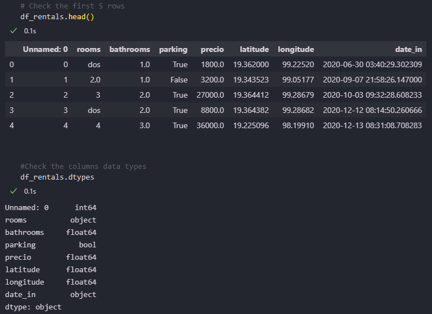Select the 'rooms' column header

point(88,50)
